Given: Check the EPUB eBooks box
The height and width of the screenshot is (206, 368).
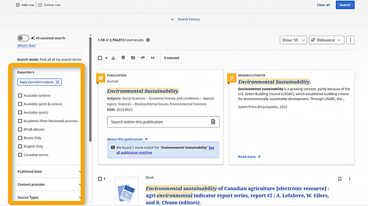Looking at the screenshot, I should 20,129.
